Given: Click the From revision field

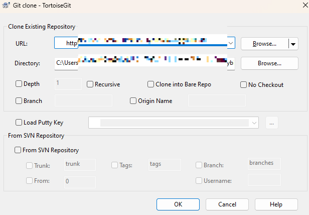Looking at the screenshot, I should point(80,182).
